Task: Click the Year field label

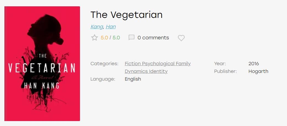Action: click(220, 64)
